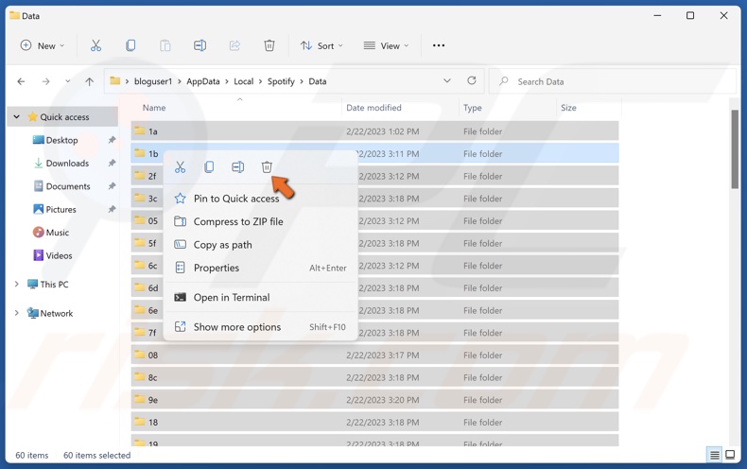This screenshot has height=469, width=747.
Task: Click the Delete trash icon in the context menu
Action: 267,167
